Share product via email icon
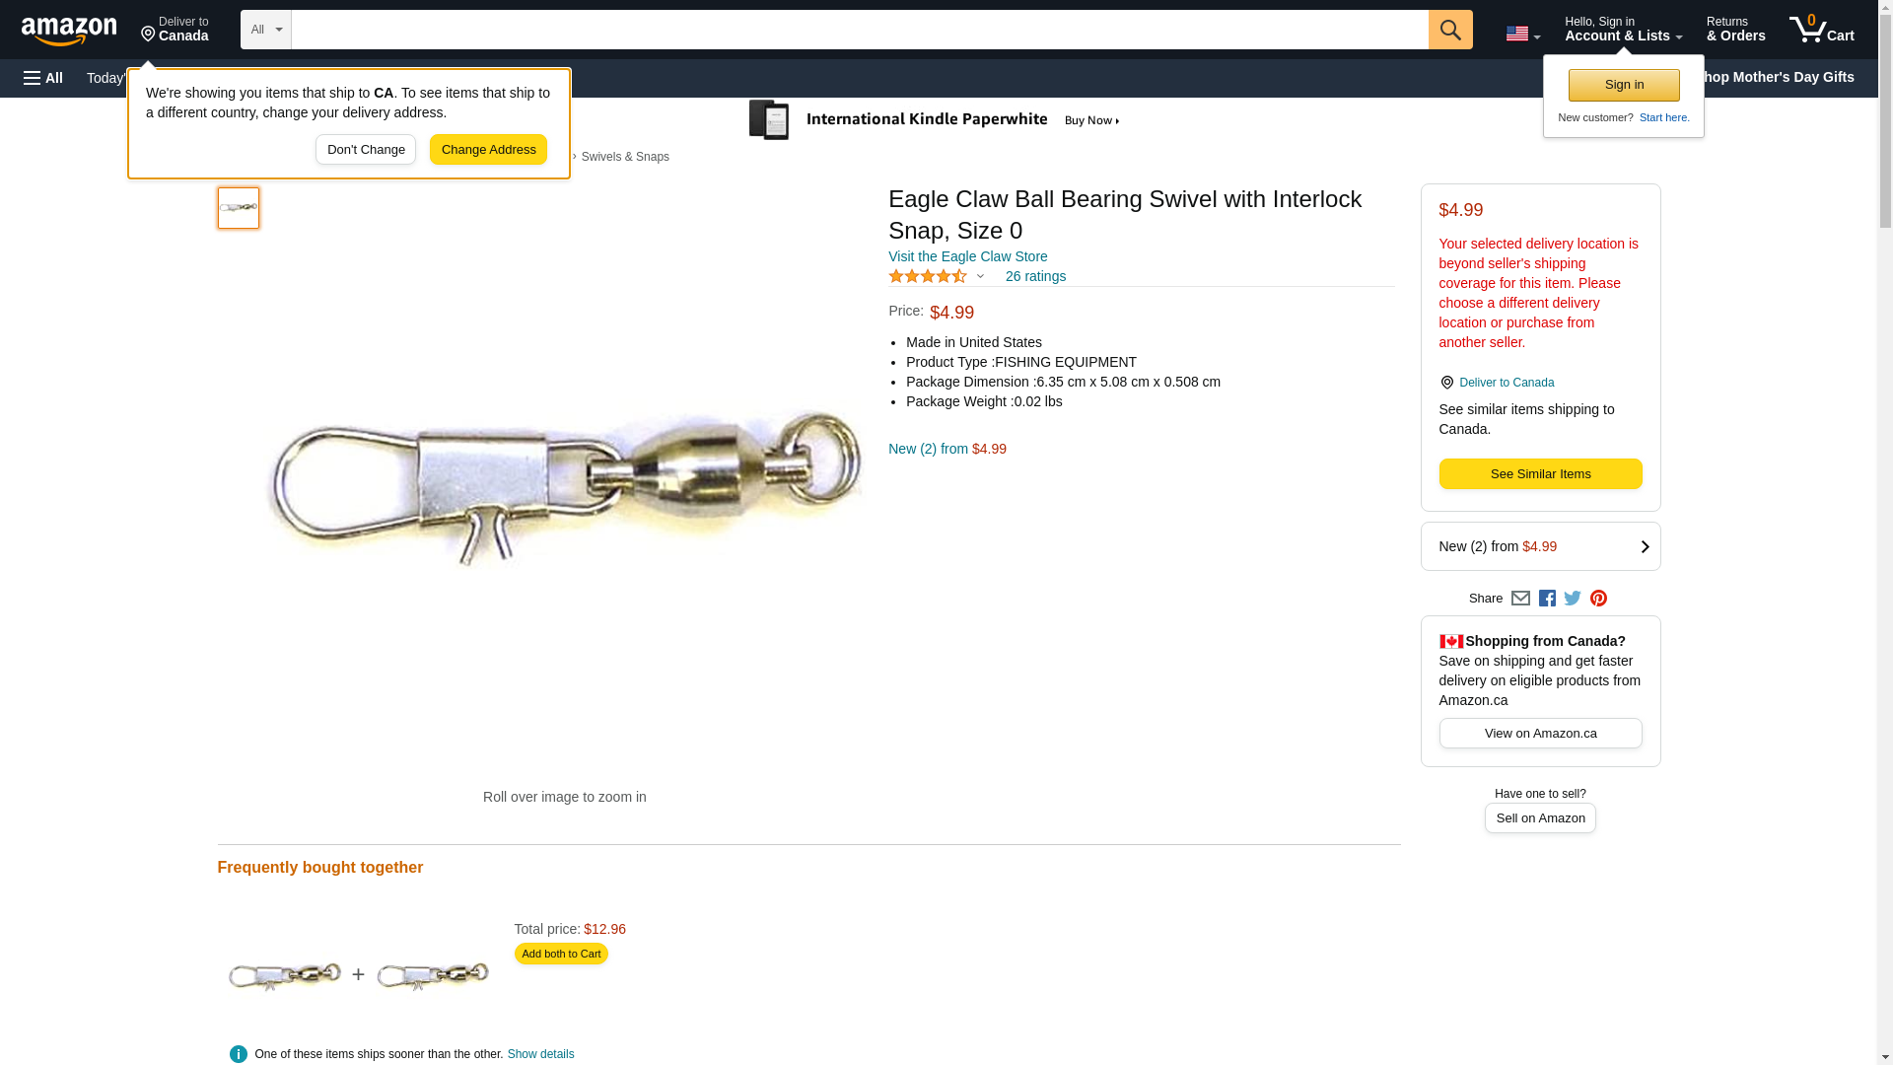The height and width of the screenshot is (1065, 1893). pos(1520,599)
